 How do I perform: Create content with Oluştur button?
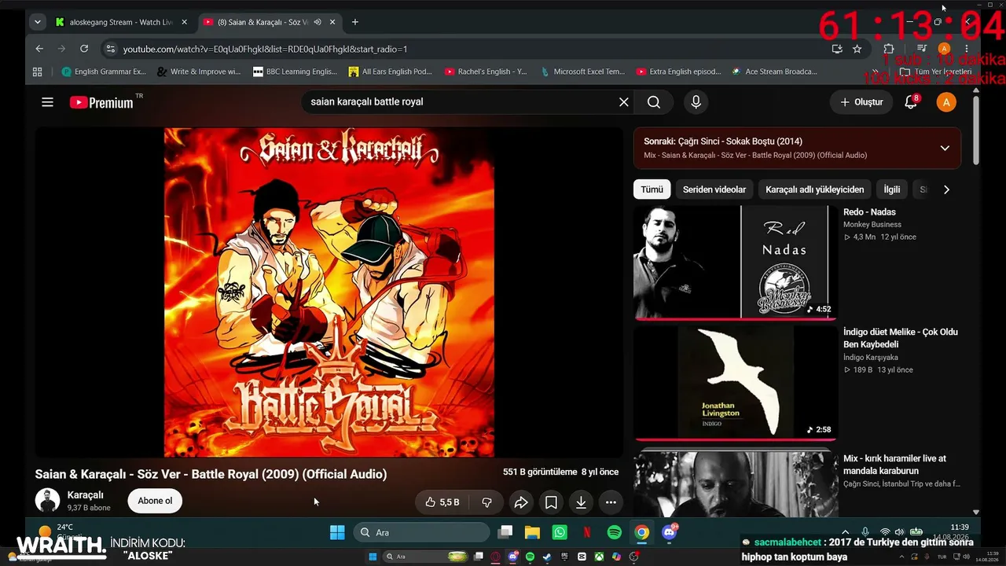coord(861,102)
